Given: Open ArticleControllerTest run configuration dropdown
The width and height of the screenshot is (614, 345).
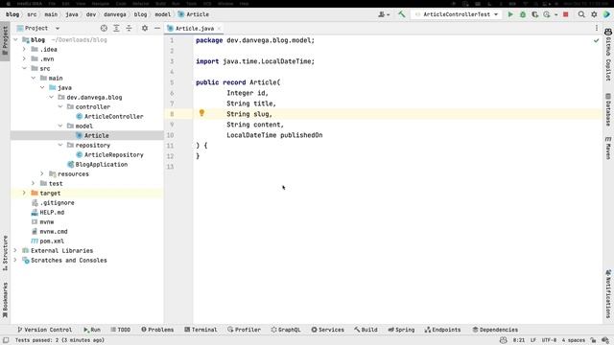Looking at the screenshot, I should pos(457,14).
